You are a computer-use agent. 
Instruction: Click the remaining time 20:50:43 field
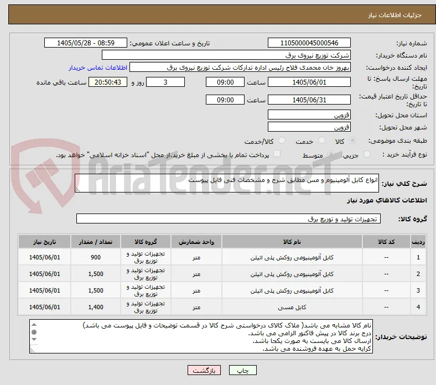[x=108, y=82]
